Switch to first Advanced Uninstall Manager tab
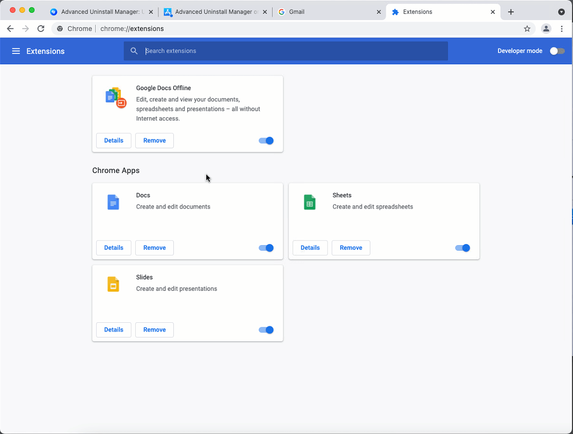Viewport: 573px width, 434px height. pyautogui.click(x=100, y=12)
